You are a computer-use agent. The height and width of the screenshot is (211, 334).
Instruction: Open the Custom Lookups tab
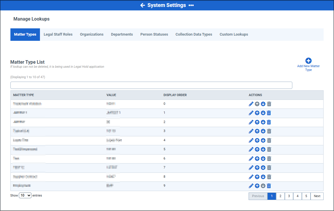(x=234, y=34)
